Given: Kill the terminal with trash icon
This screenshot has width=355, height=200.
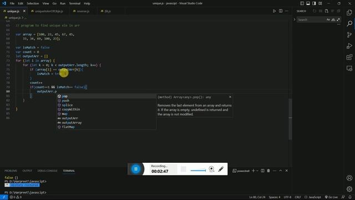Looking at the screenshot, I should click(268, 171).
